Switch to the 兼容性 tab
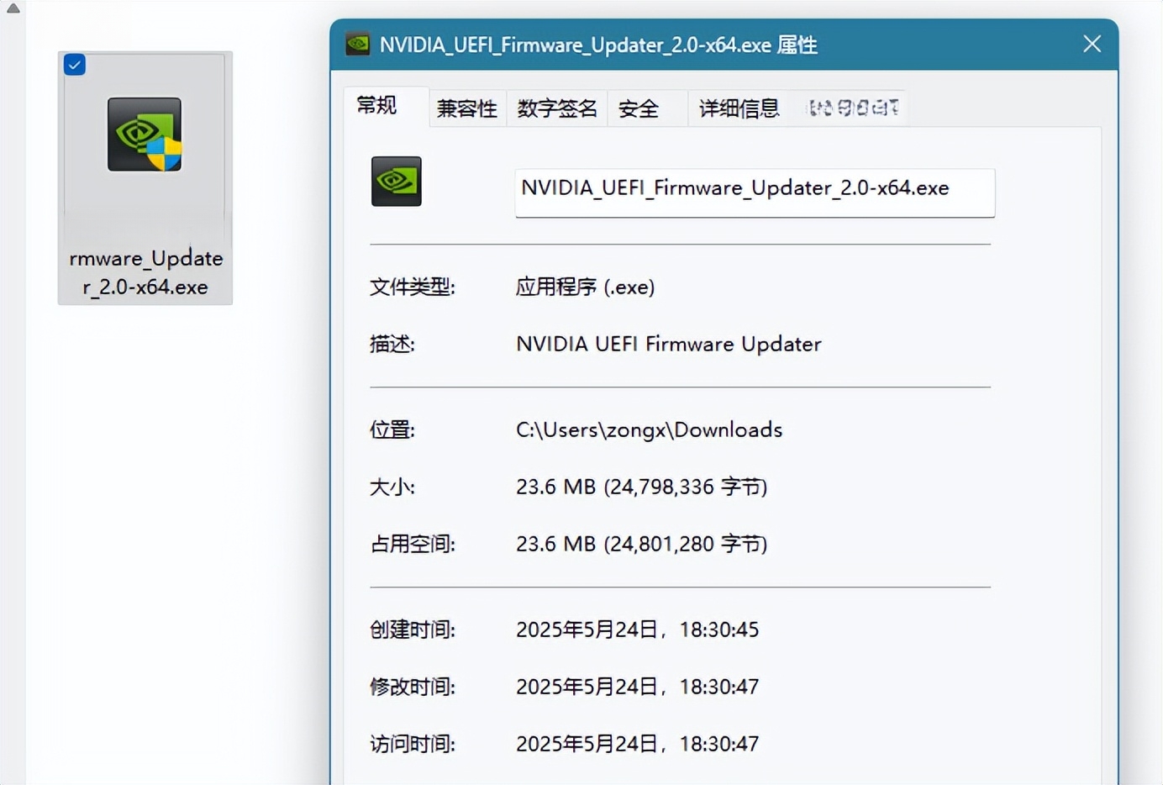 click(467, 108)
